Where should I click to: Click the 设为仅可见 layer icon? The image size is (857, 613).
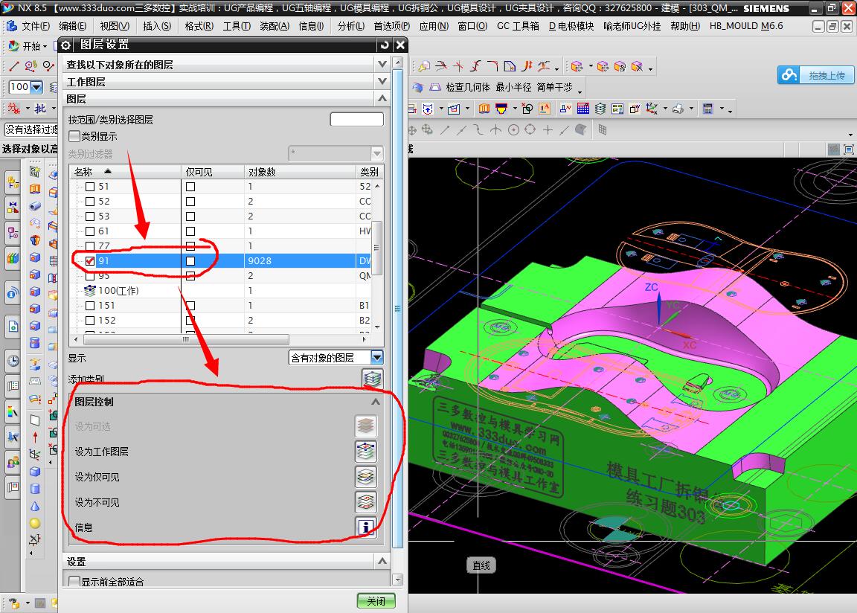366,476
